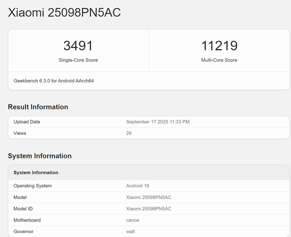The width and height of the screenshot is (291, 237).
Task: Click the Android 16 value
Action: [138, 186]
